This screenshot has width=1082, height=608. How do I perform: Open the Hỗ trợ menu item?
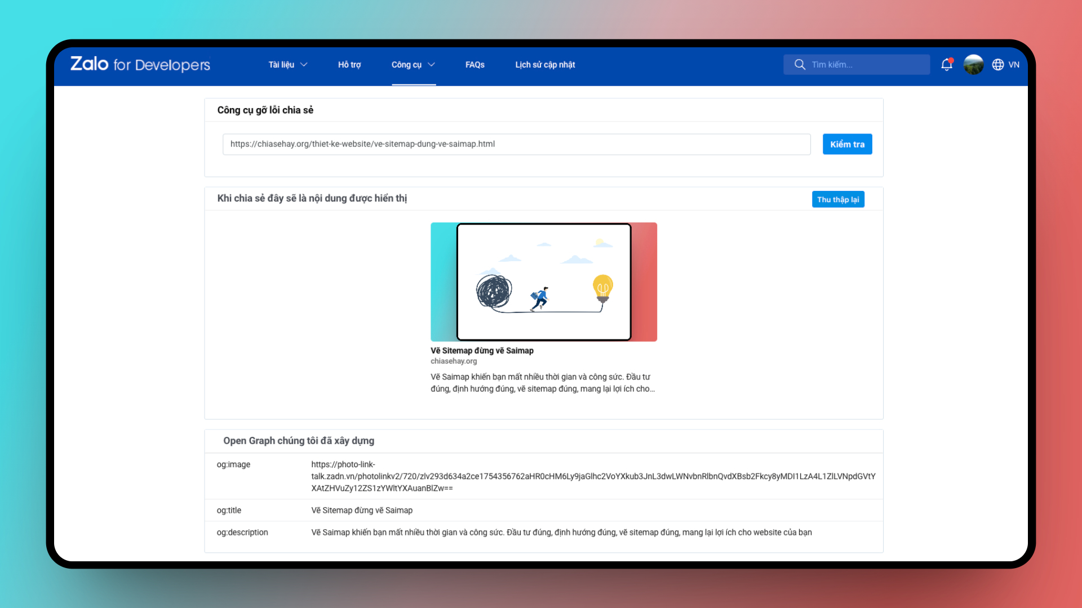point(349,65)
